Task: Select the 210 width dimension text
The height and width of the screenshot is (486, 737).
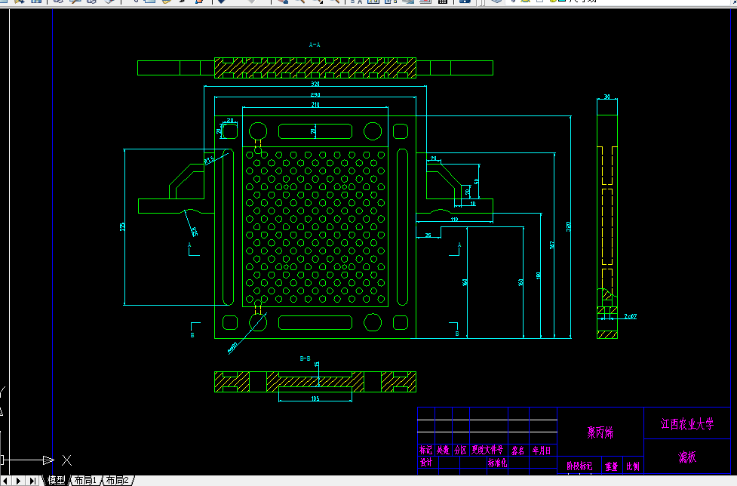Action: pos(315,104)
